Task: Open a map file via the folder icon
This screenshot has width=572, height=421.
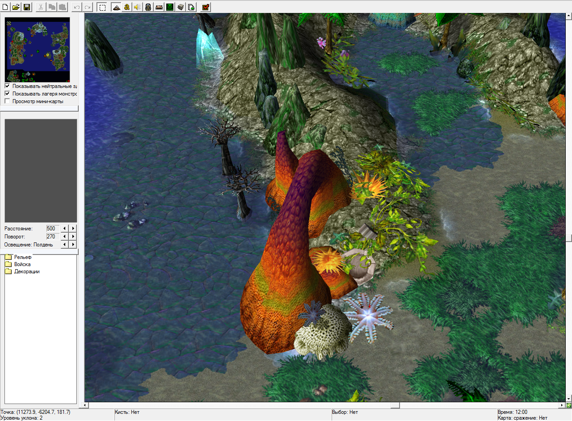Action: pyautogui.click(x=16, y=7)
